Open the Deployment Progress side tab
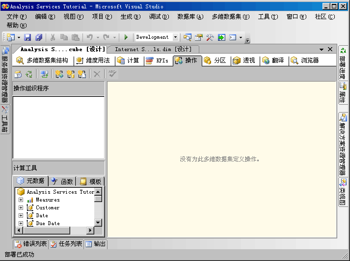350x261 pixels. [343, 63]
